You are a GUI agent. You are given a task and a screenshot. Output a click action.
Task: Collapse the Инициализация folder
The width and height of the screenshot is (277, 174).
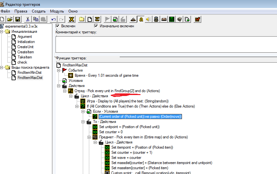tap(2, 31)
